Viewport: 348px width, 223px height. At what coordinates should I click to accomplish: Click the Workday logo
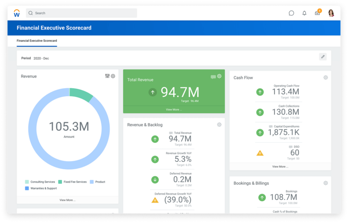pyautogui.click(x=17, y=13)
